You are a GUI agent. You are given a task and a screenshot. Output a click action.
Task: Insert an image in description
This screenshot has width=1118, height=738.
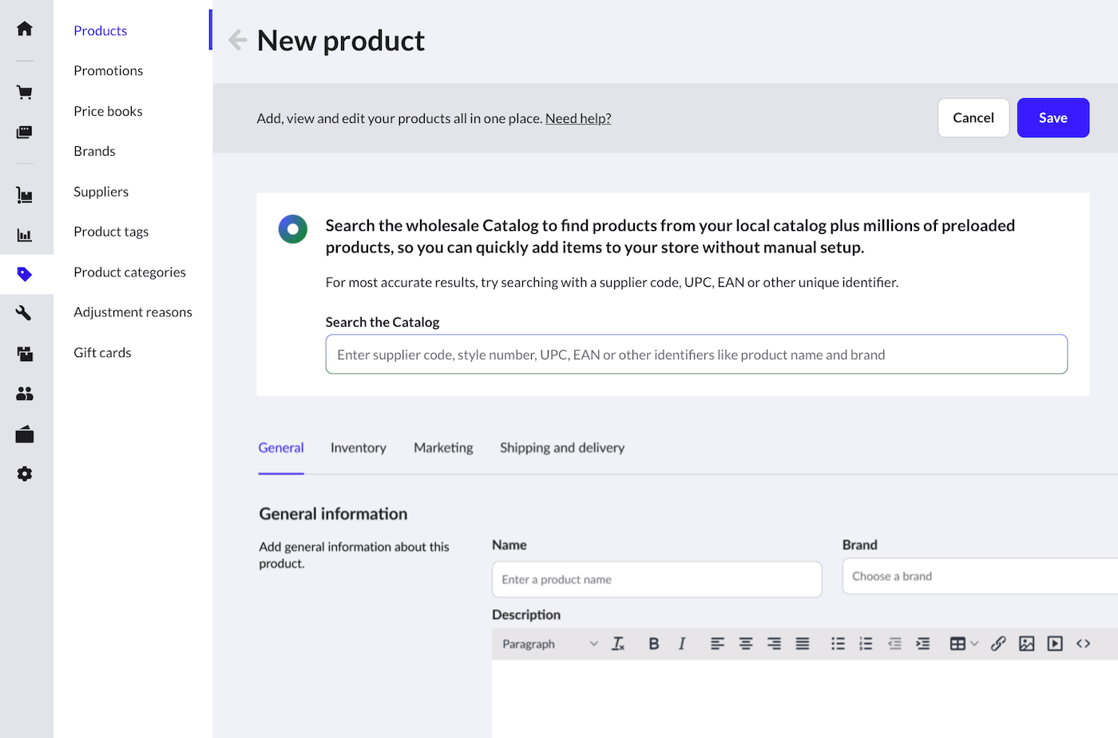1027,644
